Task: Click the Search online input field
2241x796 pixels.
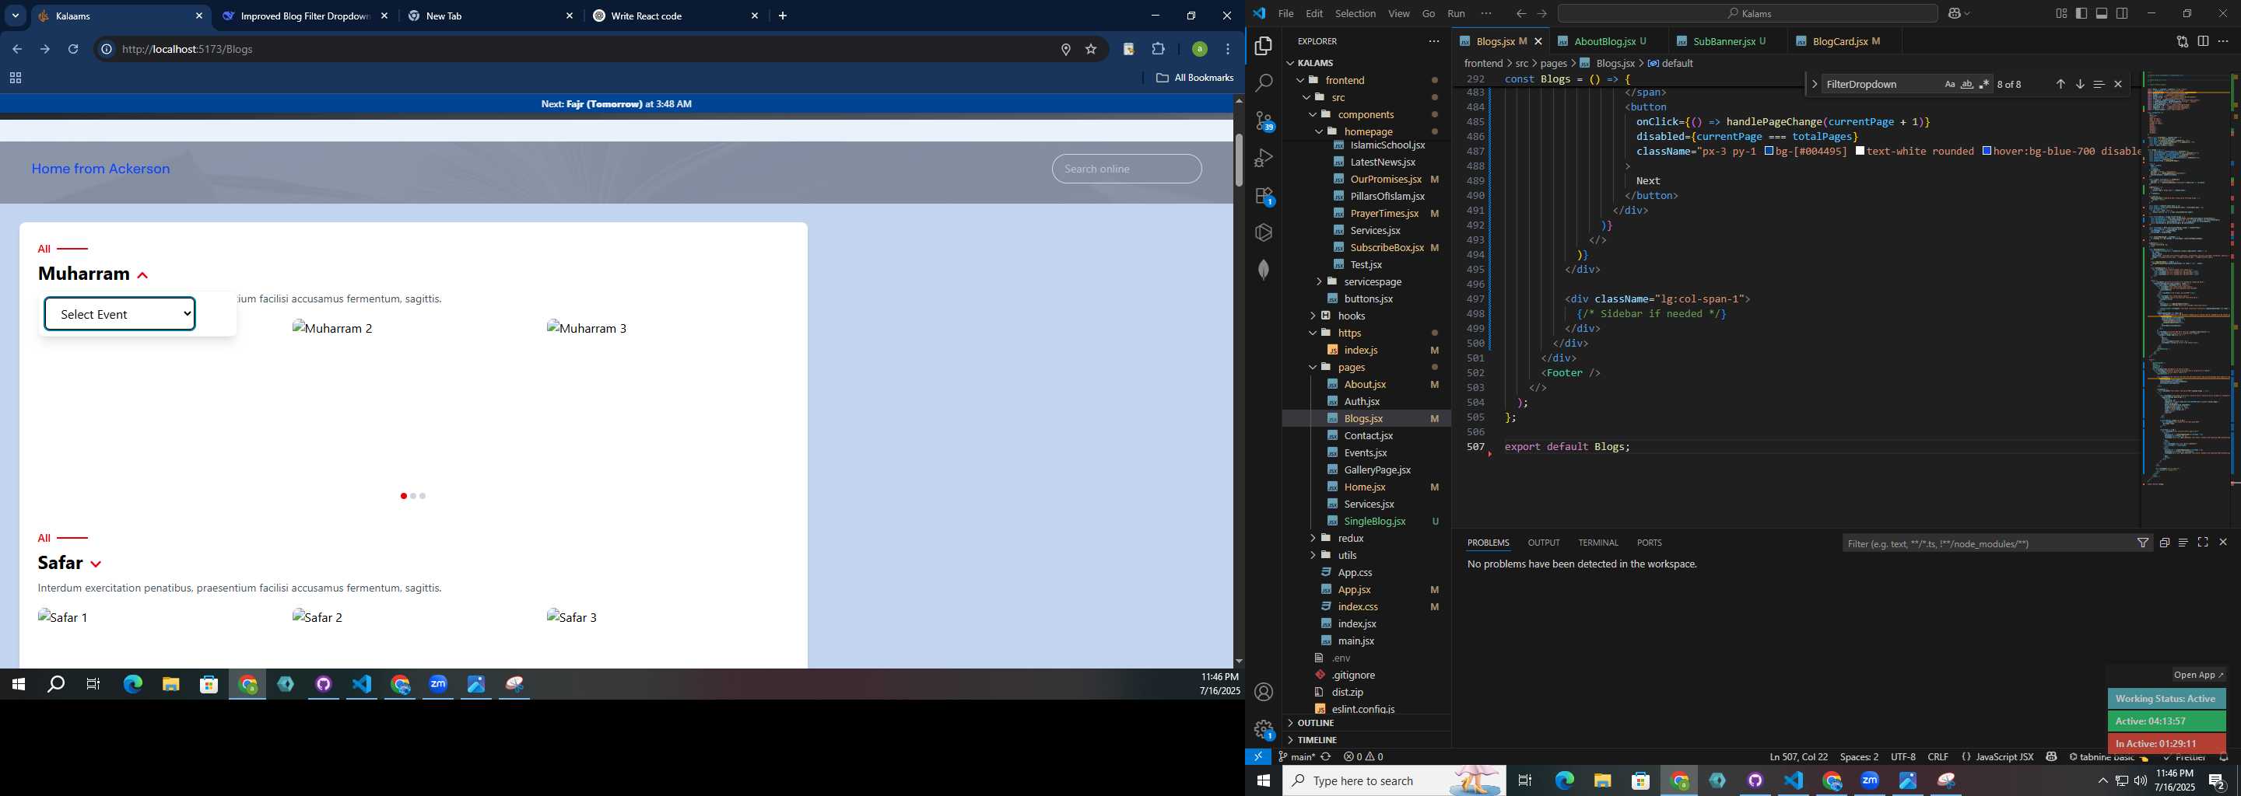Action: (x=1127, y=169)
